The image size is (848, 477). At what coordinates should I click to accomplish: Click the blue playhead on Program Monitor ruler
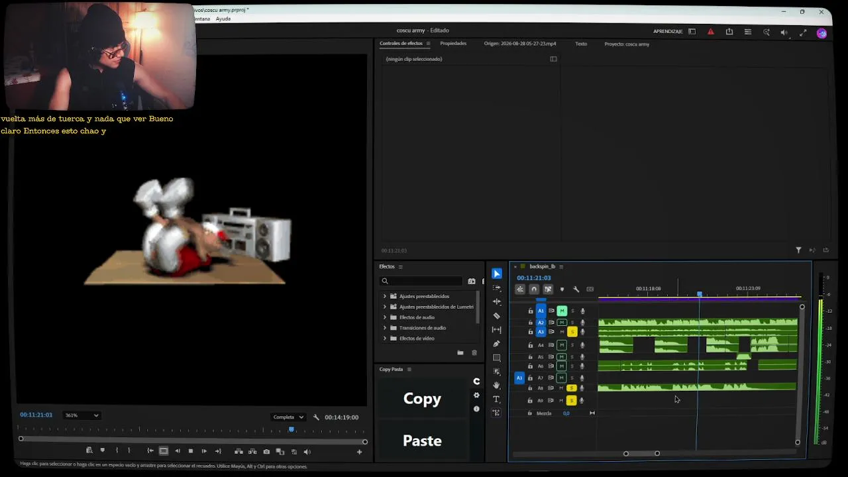pos(291,430)
